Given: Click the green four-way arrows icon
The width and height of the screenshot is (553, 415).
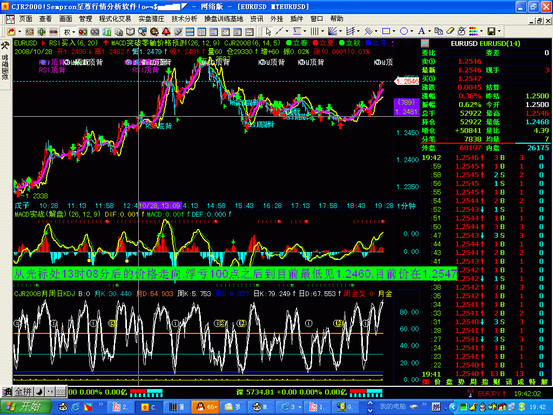Looking at the screenshot, I should pyautogui.click(x=42, y=31).
